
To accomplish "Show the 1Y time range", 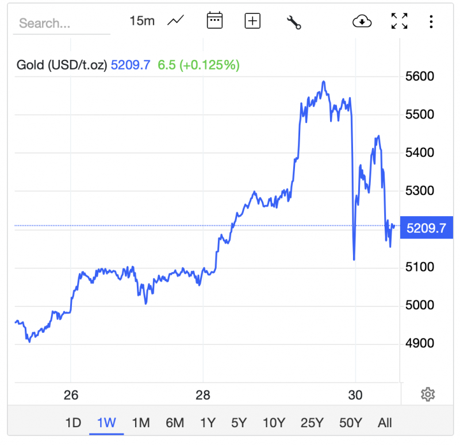I will click(208, 423).
